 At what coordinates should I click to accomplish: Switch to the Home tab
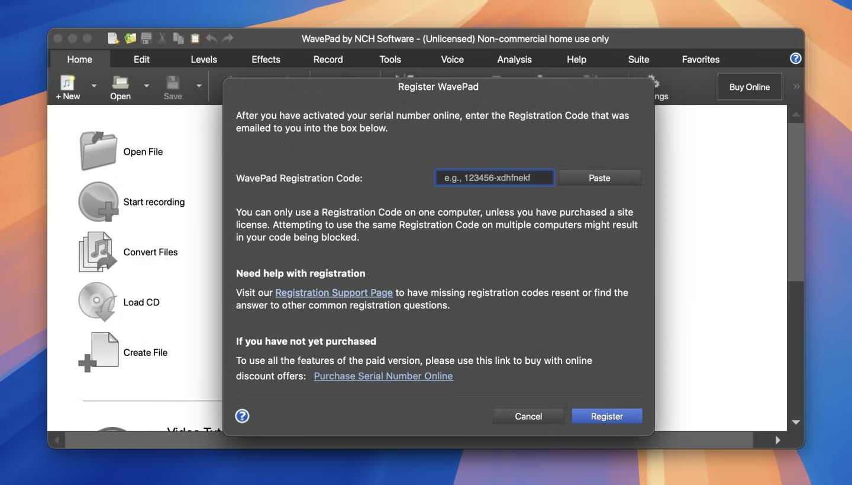point(79,59)
